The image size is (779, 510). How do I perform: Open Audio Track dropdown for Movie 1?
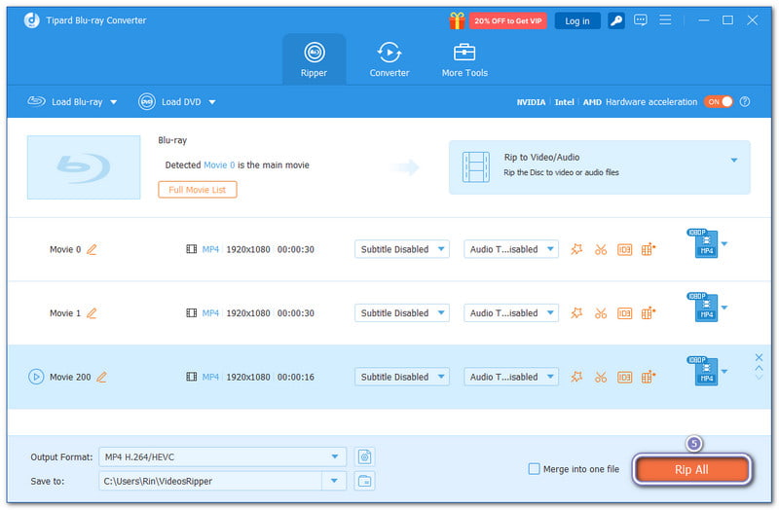[511, 313]
